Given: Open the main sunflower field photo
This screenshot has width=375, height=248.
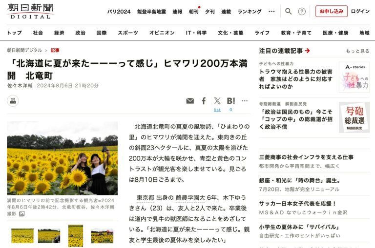Looking at the screenshot, I should (x=62, y=158).
